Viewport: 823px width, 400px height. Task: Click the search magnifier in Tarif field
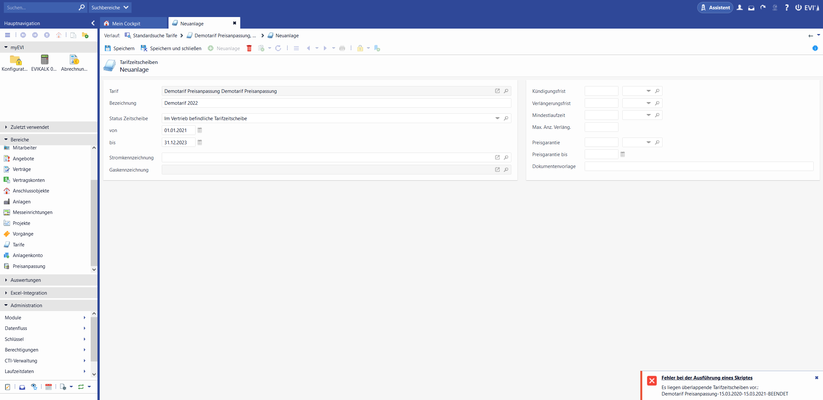coord(506,91)
